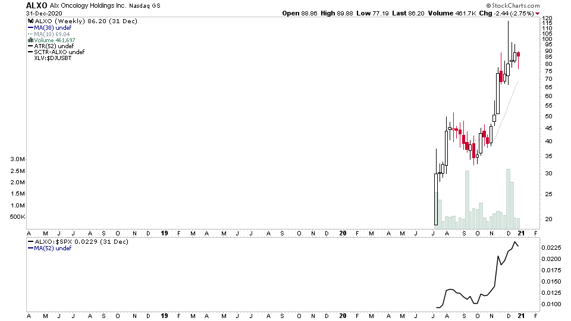Click the 0.010 ratio axis label
This screenshot has width=571, height=321.
551,304
